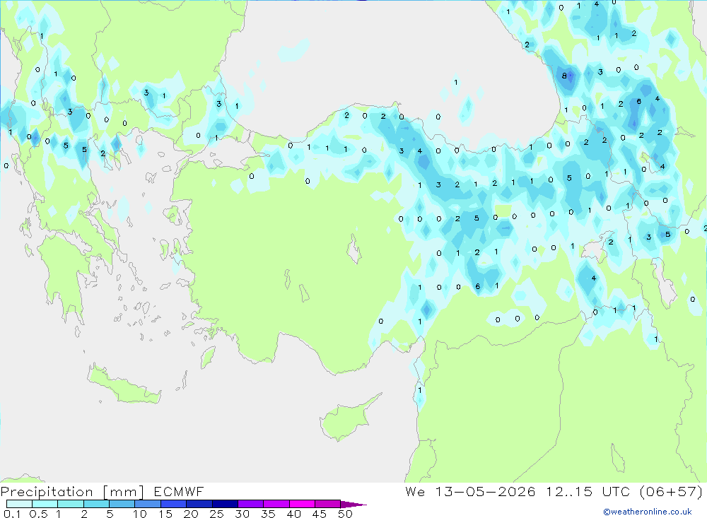Screen dimensions: 707x518
Task: Click the legend label '0.5'
Action: pos(38,514)
